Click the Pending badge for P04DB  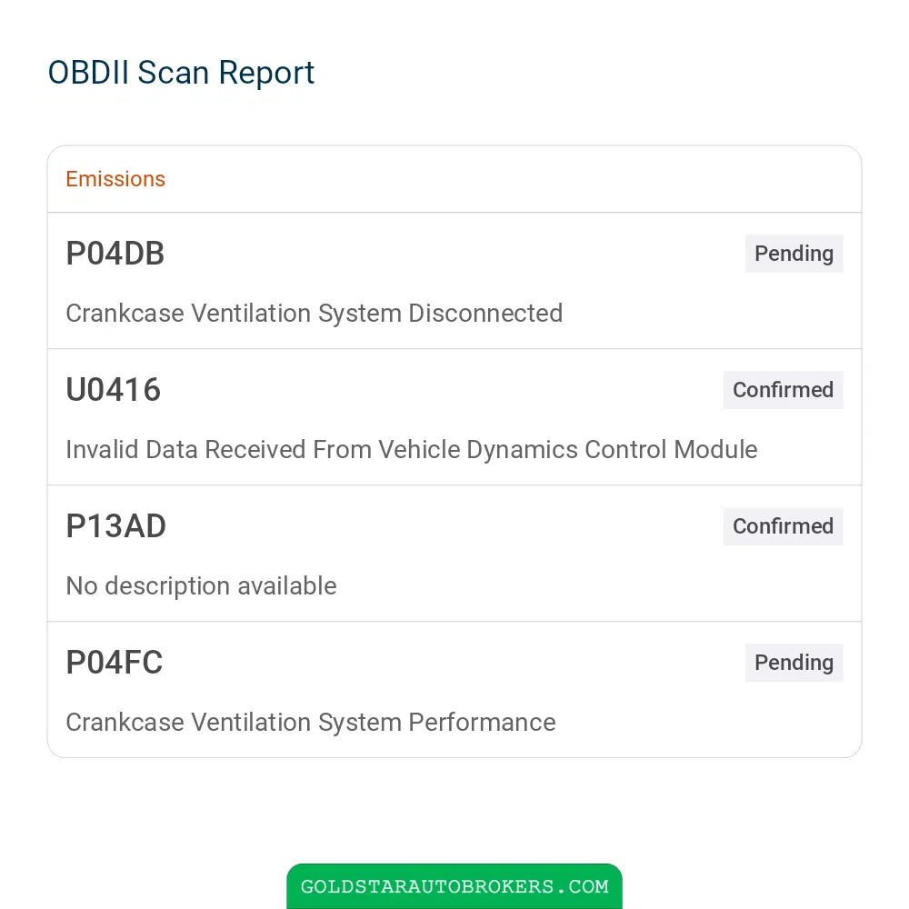(794, 254)
